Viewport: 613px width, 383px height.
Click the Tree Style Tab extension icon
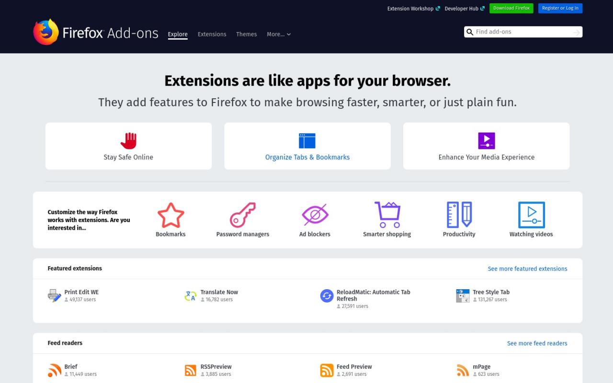point(463,296)
